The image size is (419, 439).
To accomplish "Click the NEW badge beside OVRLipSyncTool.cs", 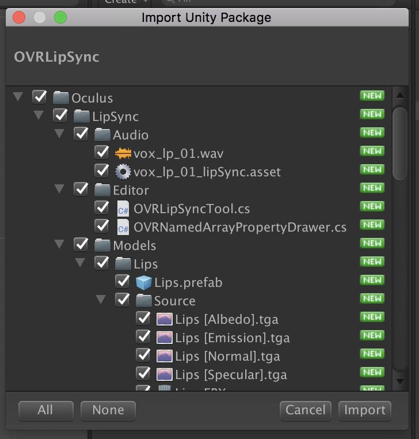I will (x=372, y=206).
